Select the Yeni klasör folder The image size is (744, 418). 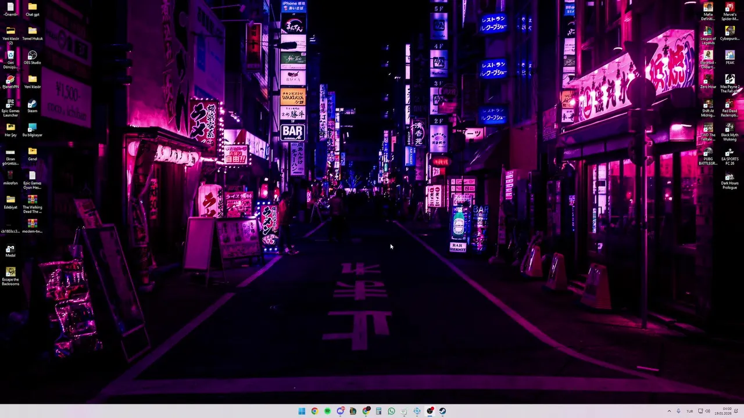click(x=33, y=82)
